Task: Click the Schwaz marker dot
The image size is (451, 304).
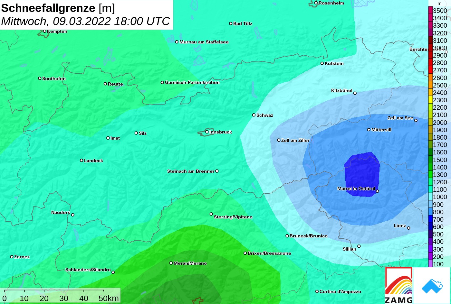Action: coord(254,115)
